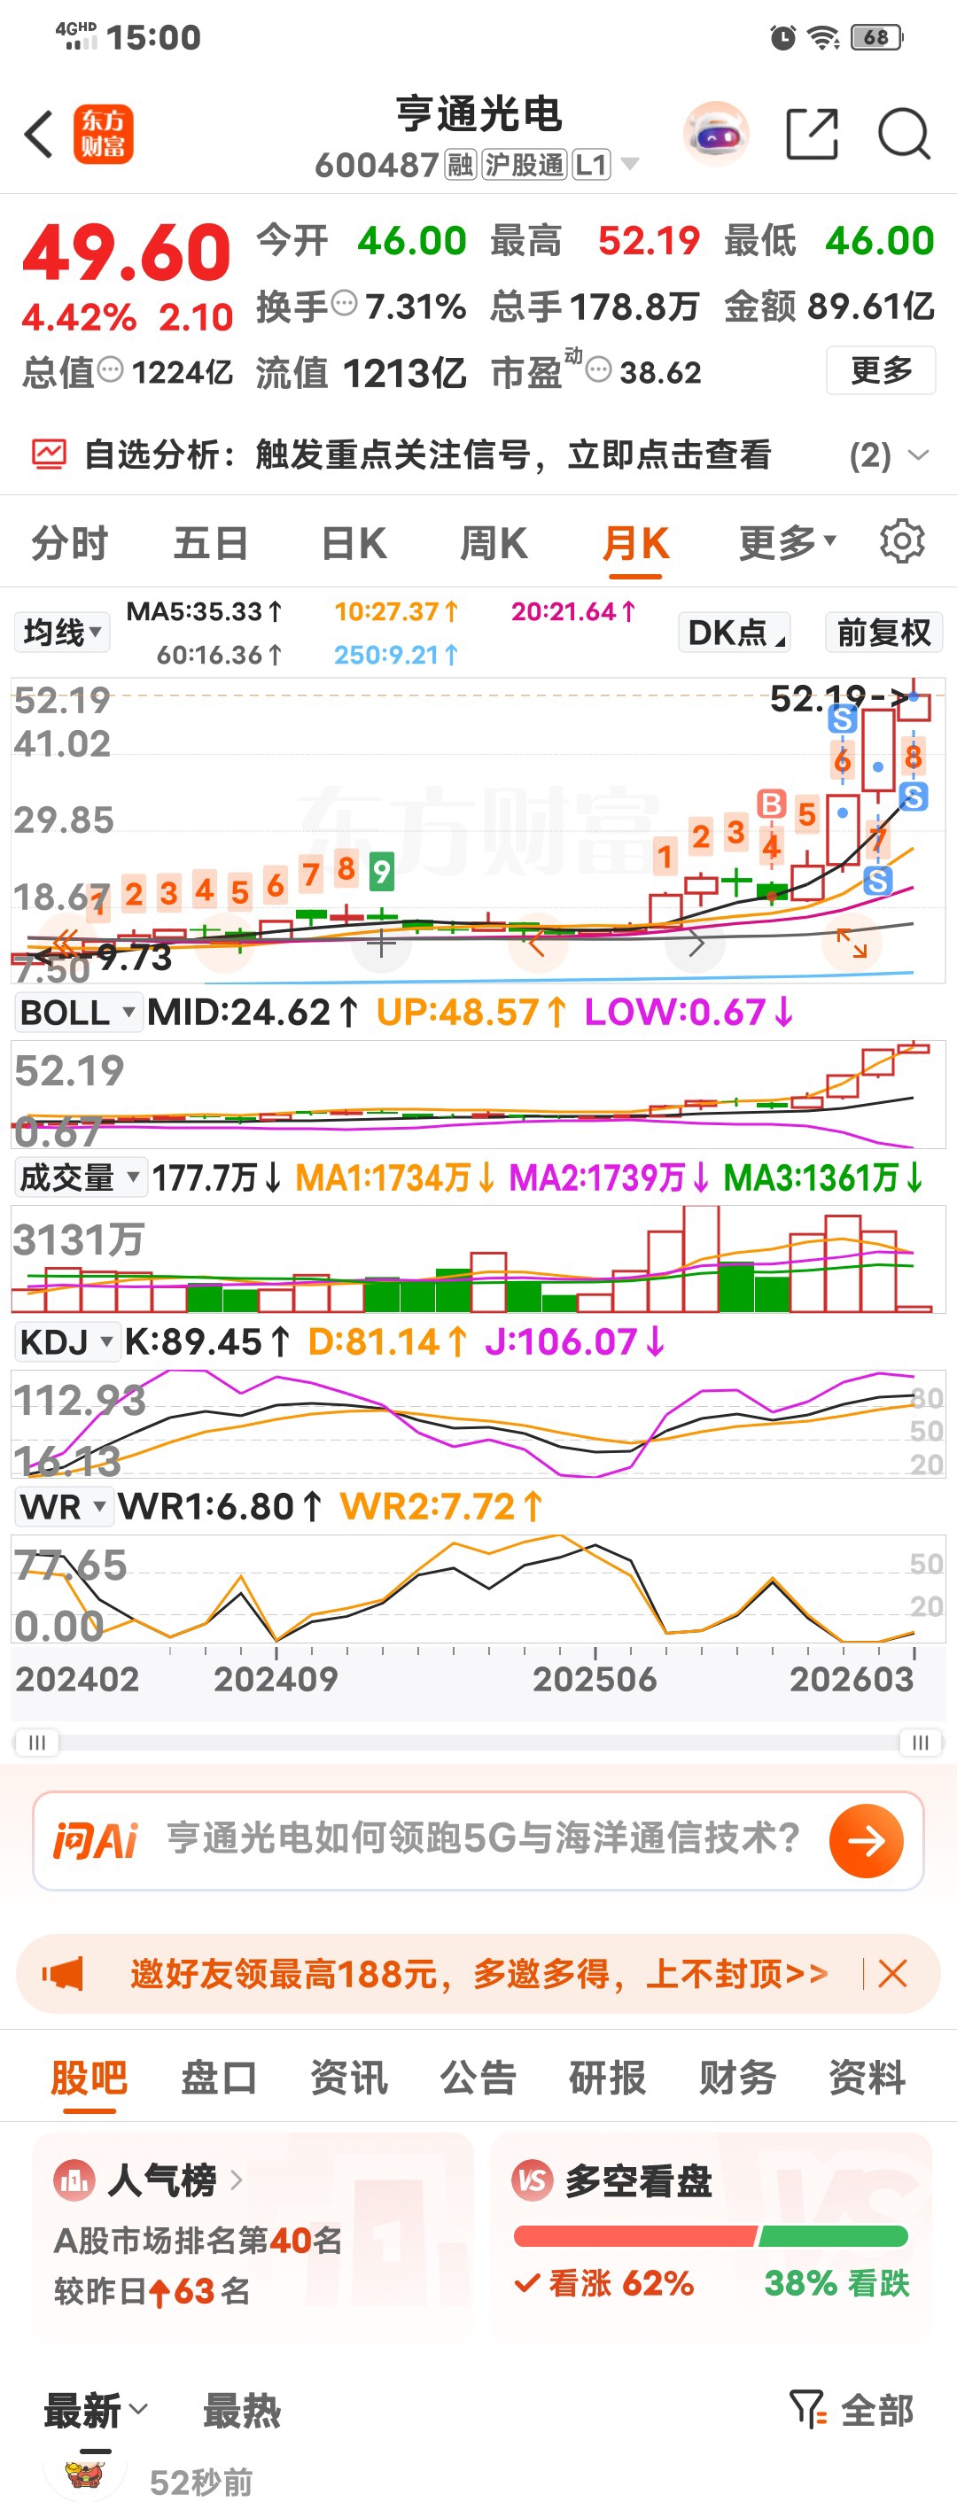This screenshot has height=2502, width=957.
Task: Switch to the 资料 tab
Action: (867, 2078)
